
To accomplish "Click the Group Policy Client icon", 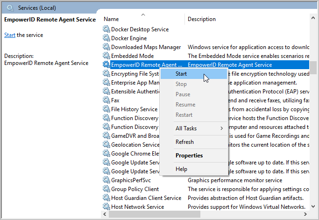I will point(106,189).
